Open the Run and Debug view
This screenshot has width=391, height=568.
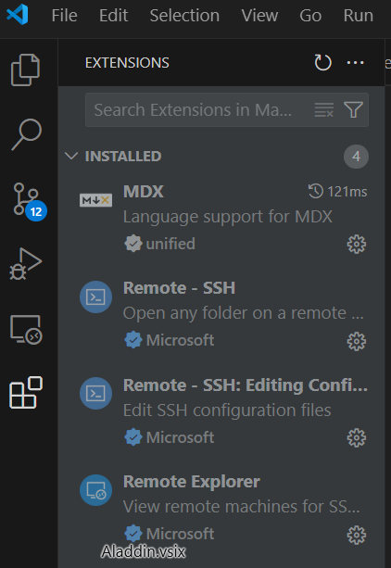(25, 264)
